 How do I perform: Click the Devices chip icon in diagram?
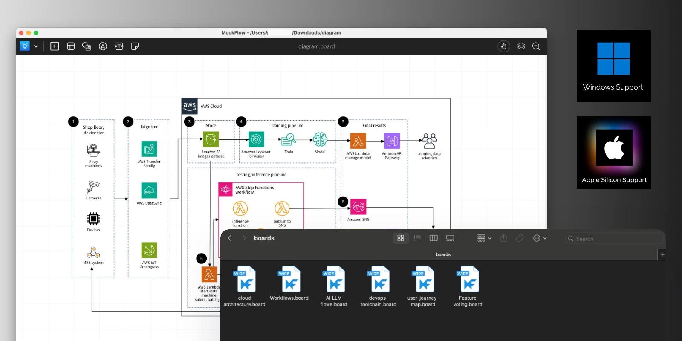coord(93,219)
